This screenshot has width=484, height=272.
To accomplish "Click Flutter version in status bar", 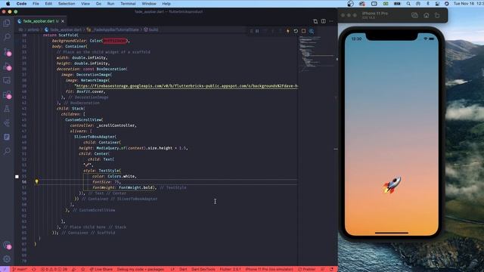I will pos(230,269).
